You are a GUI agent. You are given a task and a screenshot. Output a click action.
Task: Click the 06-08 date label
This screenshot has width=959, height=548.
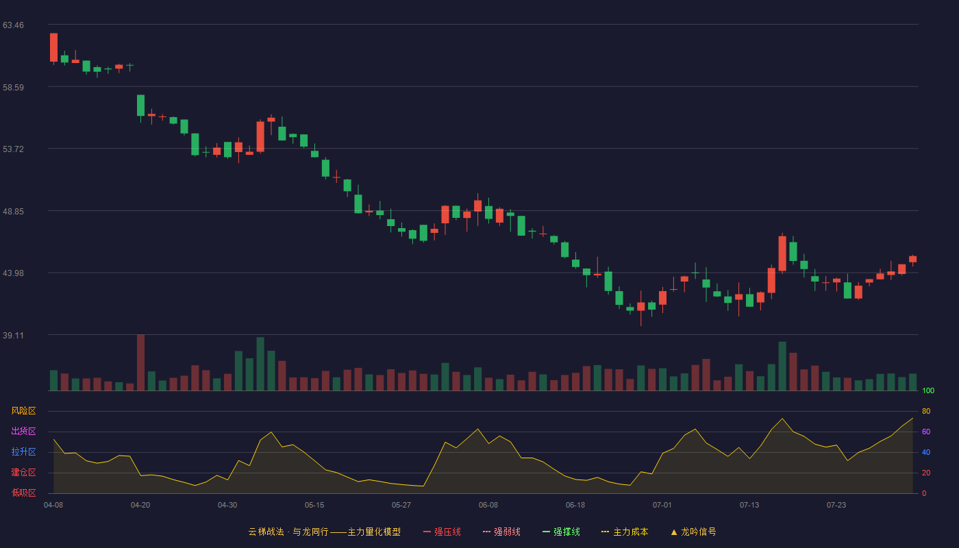(x=488, y=505)
